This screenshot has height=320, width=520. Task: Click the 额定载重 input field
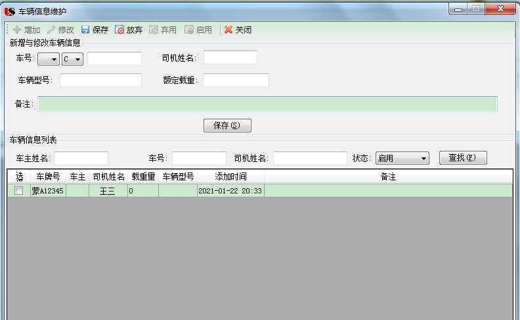click(x=236, y=80)
